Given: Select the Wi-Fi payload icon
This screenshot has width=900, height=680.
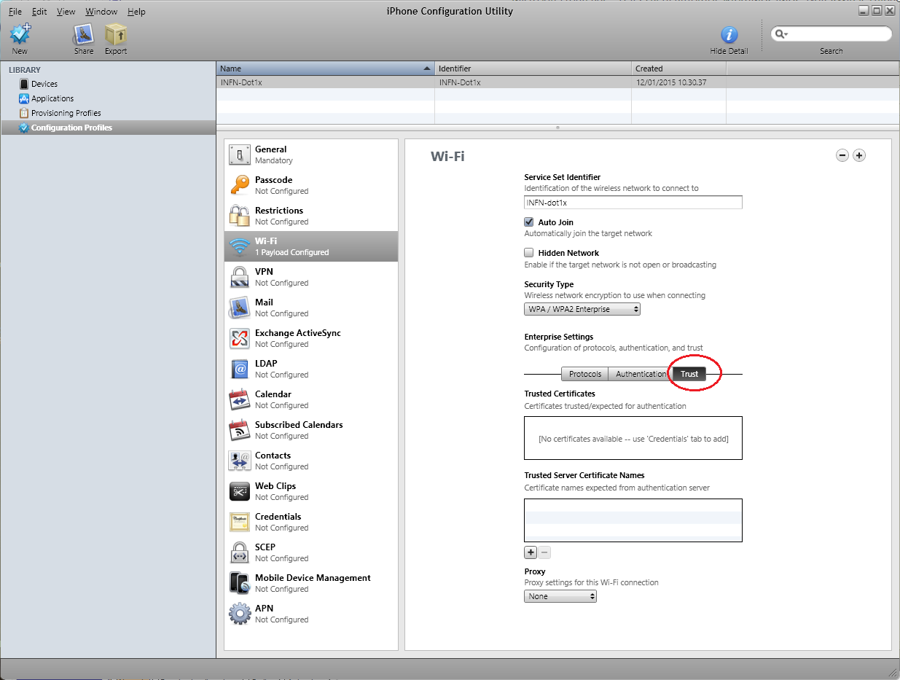Looking at the screenshot, I should click(x=240, y=246).
